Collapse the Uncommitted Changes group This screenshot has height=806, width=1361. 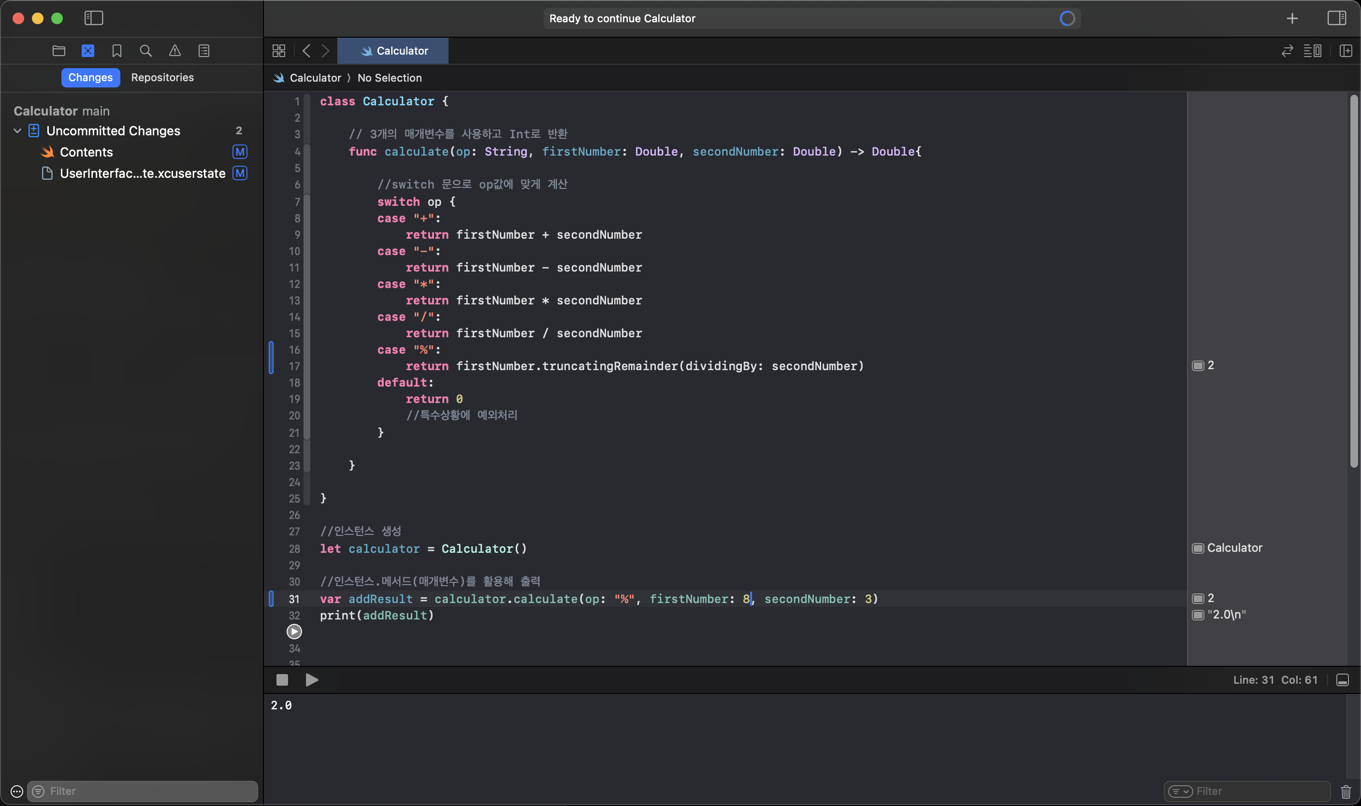pos(17,130)
